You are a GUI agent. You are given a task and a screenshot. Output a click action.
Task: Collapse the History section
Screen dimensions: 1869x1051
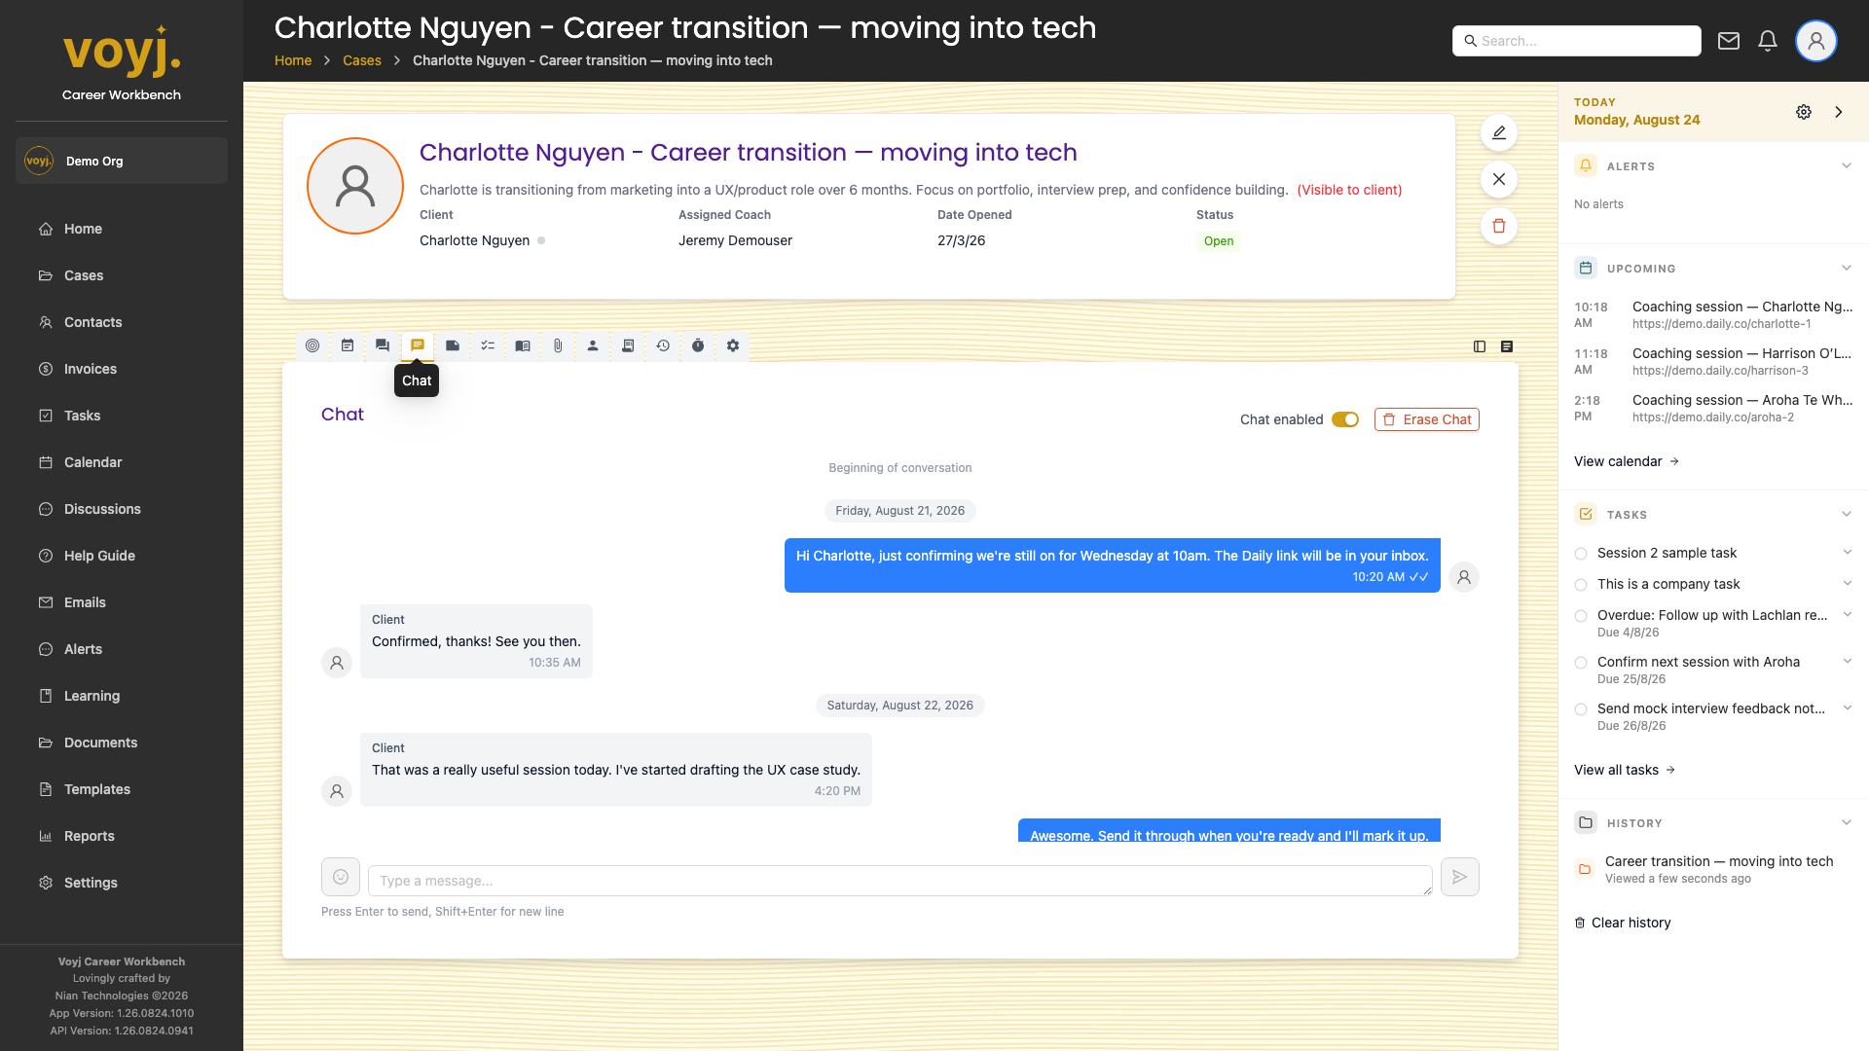tap(1847, 822)
